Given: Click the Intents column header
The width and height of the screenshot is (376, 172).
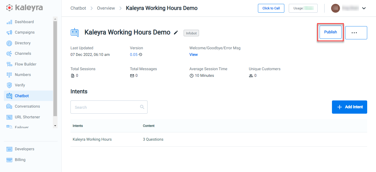Looking at the screenshot, I should coord(78,126).
